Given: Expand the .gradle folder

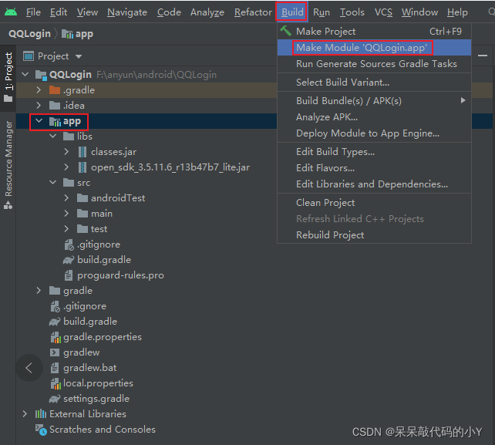Looking at the screenshot, I should 39,90.
